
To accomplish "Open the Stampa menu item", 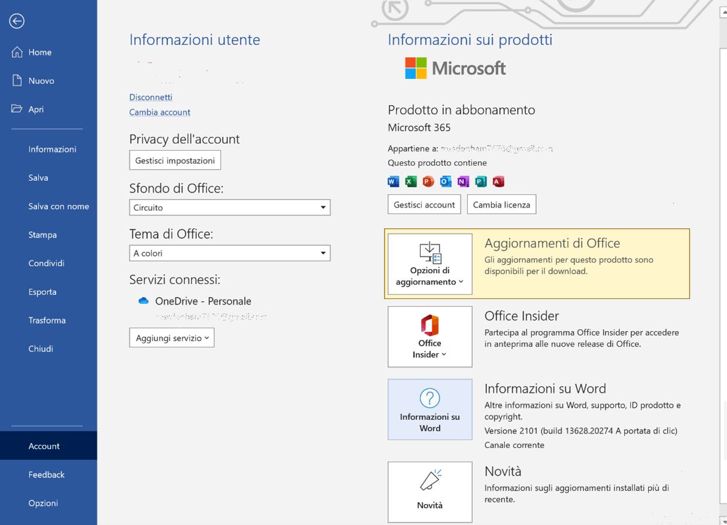I will tap(48, 234).
